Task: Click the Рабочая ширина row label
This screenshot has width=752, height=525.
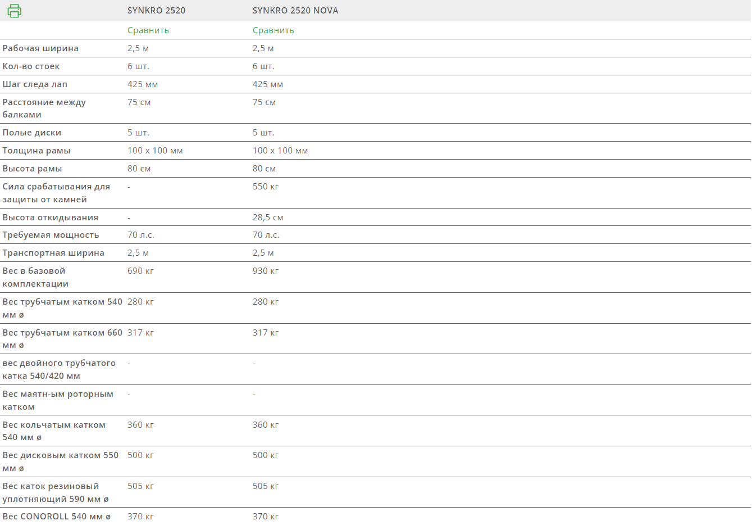Action: pyautogui.click(x=40, y=48)
